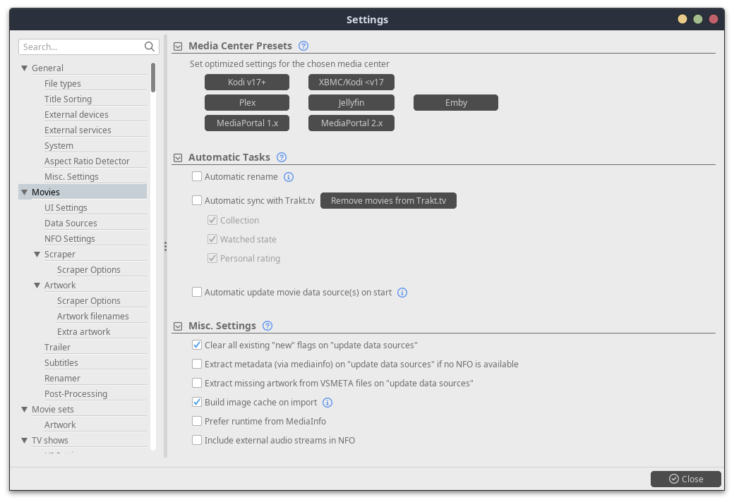Collapse the General tree node
This screenshot has height=502, width=734.
25,68
